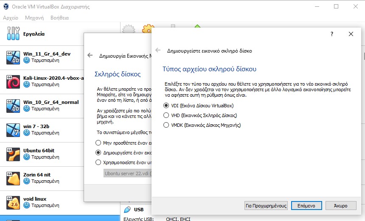Open the Αρχείο menu
365x221 pixels.
[11, 18]
